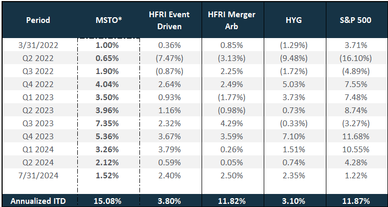
Task: Click S&P 500 annualized value 11.87%
Action: click(356, 201)
